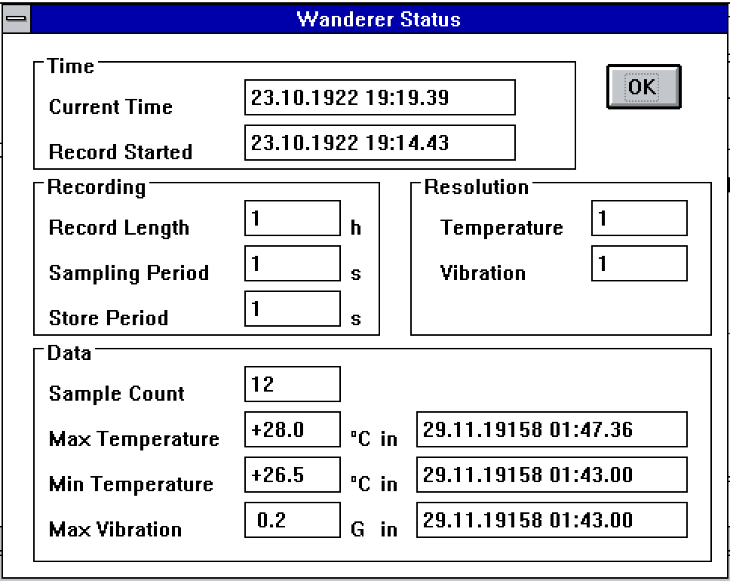
Task: Select the Record Started timestamp field
Action: coord(379,142)
